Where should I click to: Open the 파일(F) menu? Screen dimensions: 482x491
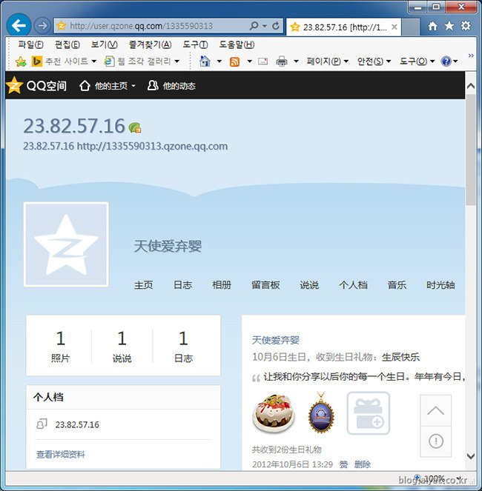click(x=30, y=44)
